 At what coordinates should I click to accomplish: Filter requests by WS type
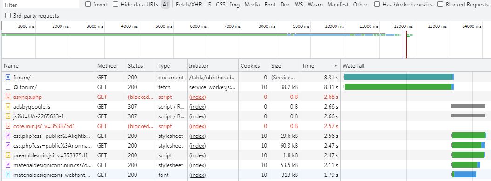(x=299, y=5)
